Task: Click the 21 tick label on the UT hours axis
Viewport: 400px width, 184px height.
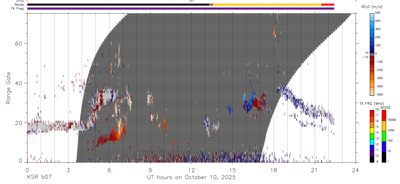Action: (x=314, y=170)
